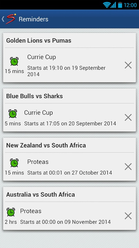
Task: Remove New Zealand vs South Africa reminder
Action: point(128,167)
